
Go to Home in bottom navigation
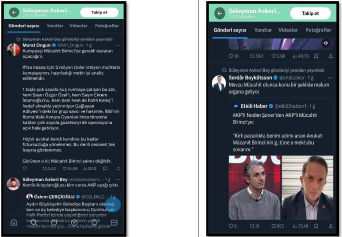click(x=14, y=222)
